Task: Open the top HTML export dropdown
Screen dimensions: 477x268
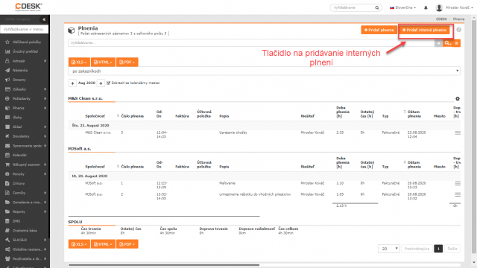Action: point(103,62)
